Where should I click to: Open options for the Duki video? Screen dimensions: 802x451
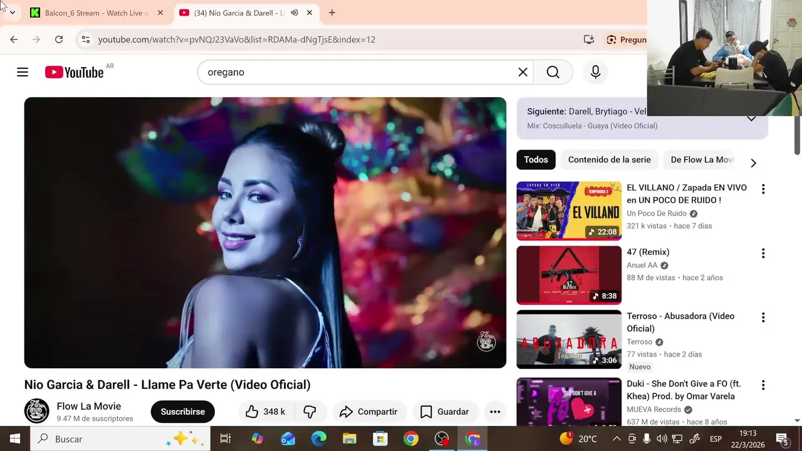click(x=763, y=385)
